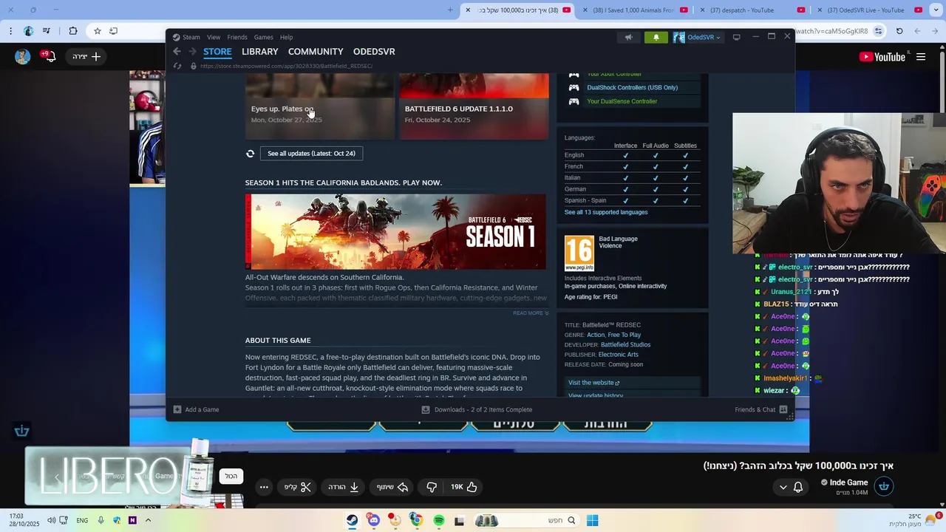Like the YouTube video (19K)
This screenshot has width=946, height=532.
tap(464, 487)
